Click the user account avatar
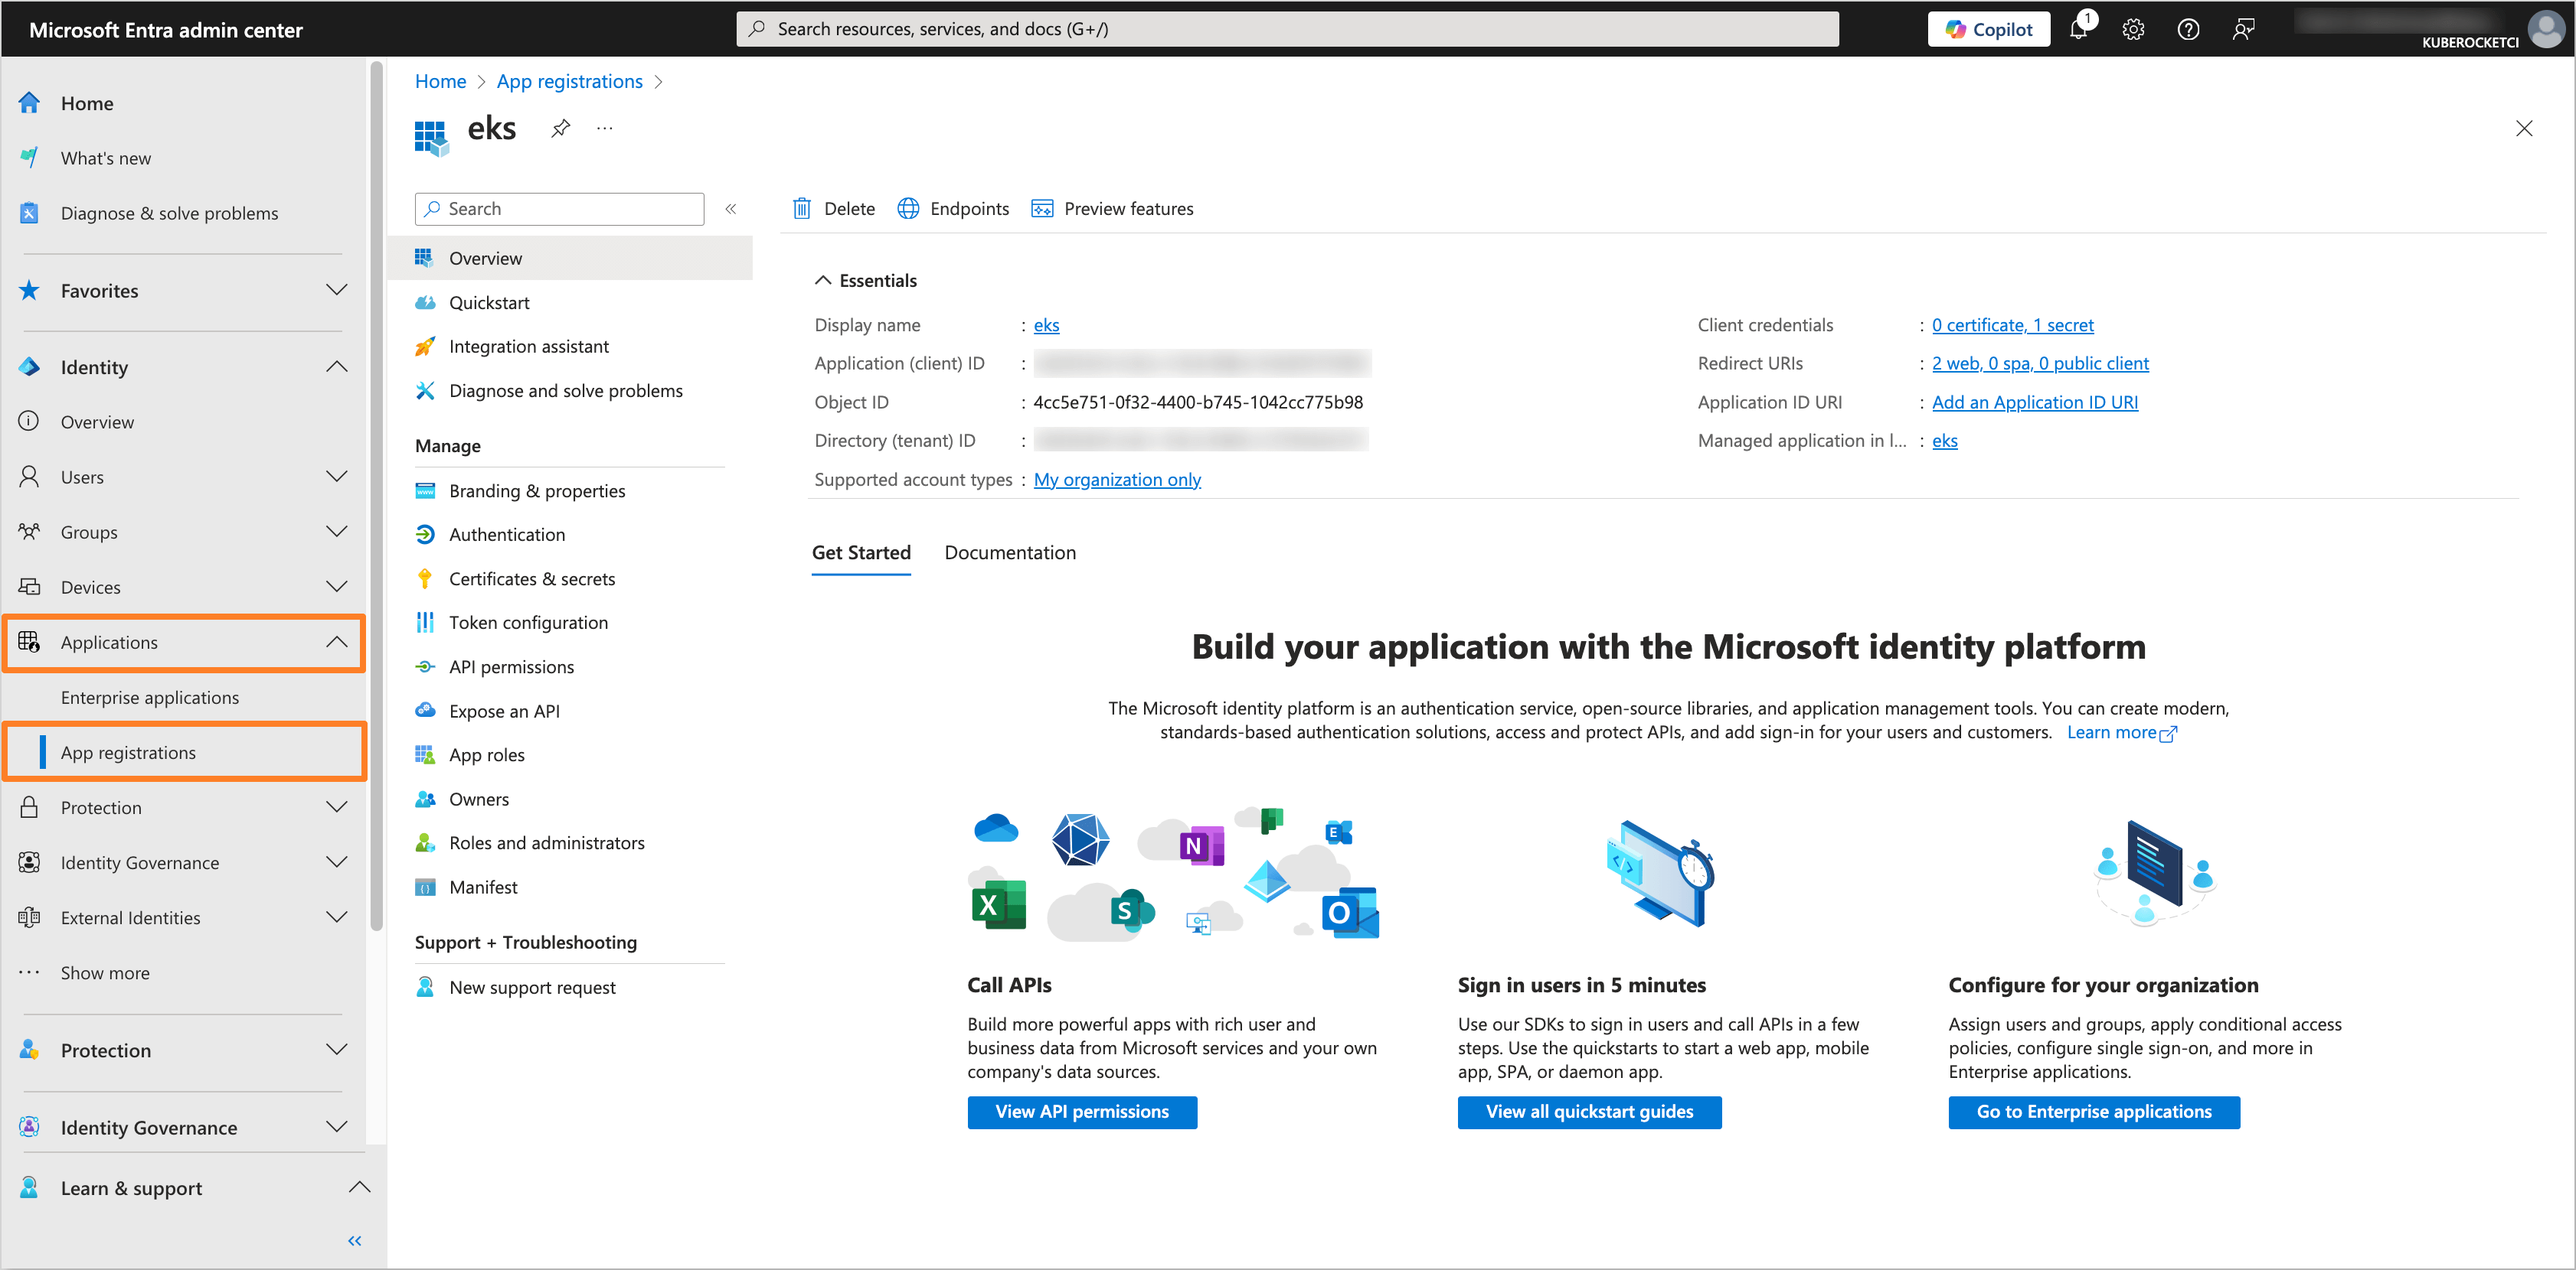 click(2545, 29)
